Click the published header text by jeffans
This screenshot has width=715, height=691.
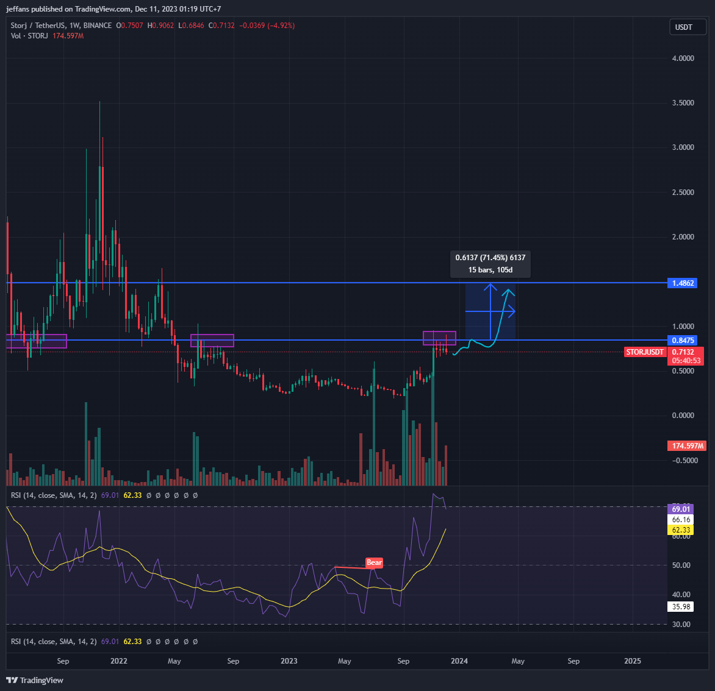(x=113, y=9)
